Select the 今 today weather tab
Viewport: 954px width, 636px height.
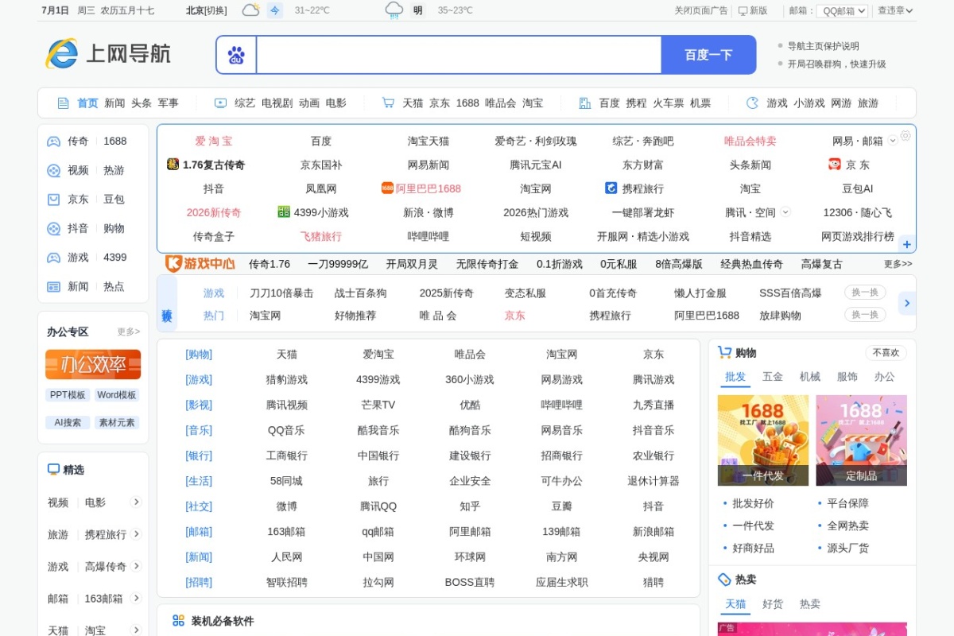[274, 10]
